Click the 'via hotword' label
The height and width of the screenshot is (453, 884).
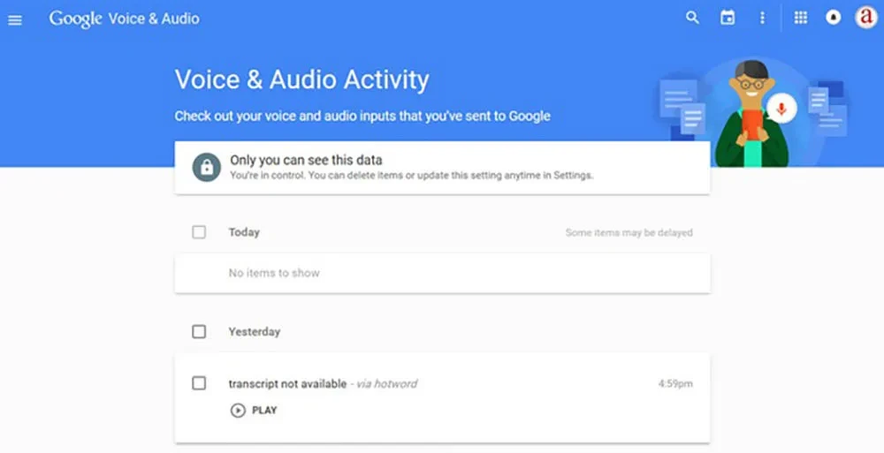click(x=387, y=384)
